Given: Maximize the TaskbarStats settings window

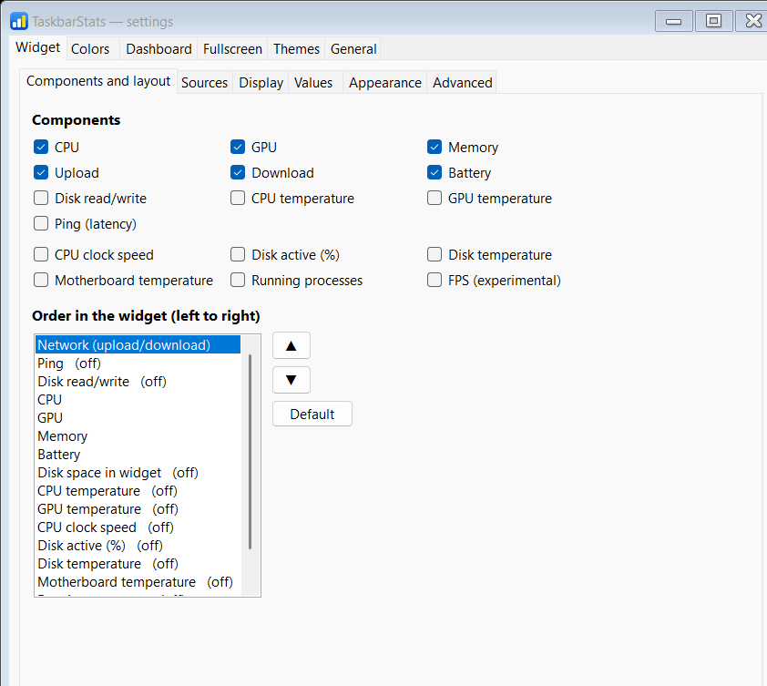Looking at the screenshot, I should [713, 21].
